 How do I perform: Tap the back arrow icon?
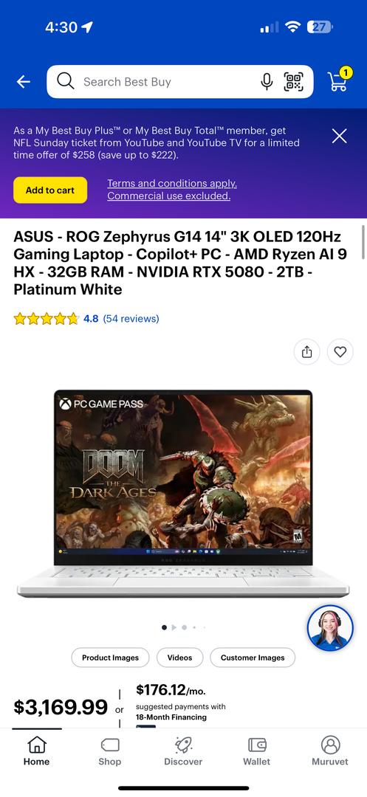point(24,82)
